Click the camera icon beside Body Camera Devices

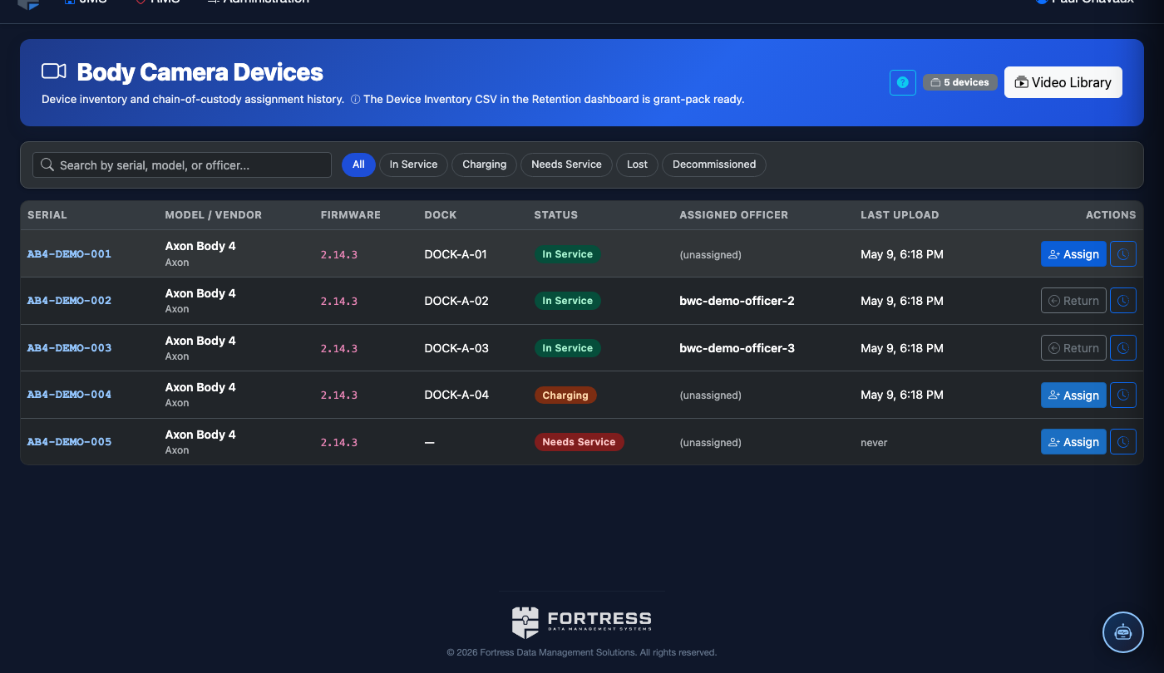point(54,71)
